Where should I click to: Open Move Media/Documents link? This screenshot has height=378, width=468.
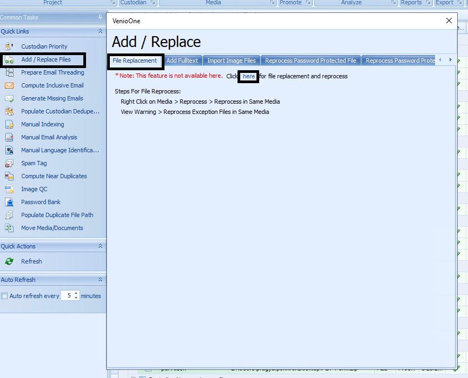[x=52, y=228]
